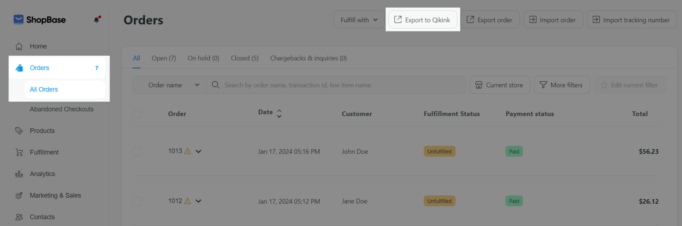Tick the checkbox for order 1012
The width and height of the screenshot is (682, 226).
tap(137, 201)
